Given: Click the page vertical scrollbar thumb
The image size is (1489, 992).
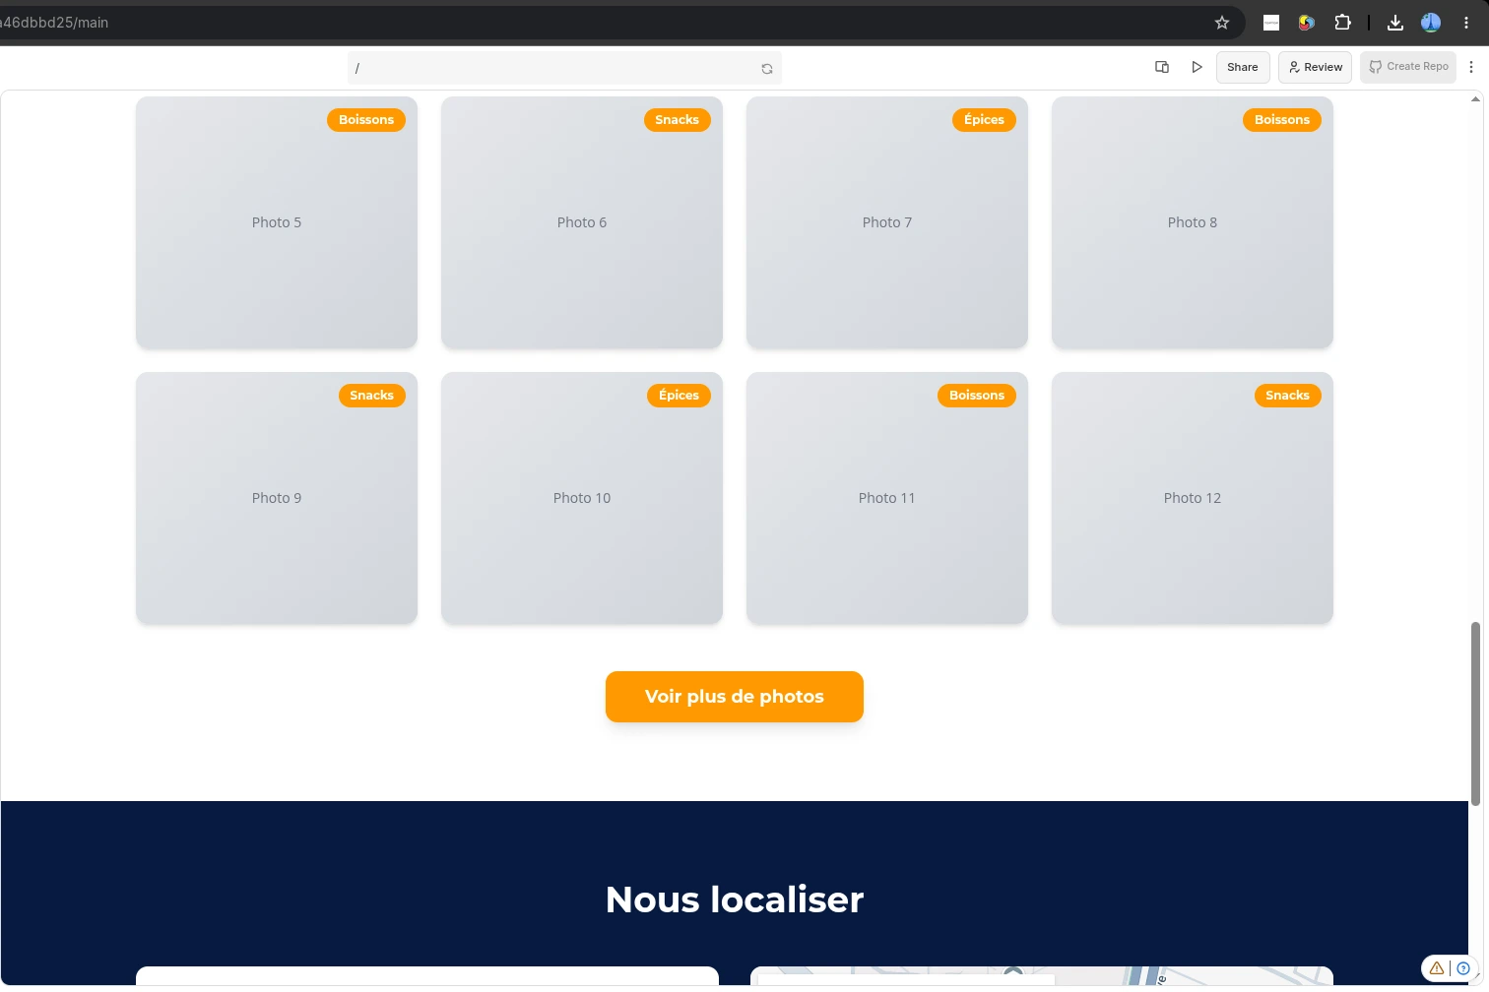Looking at the screenshot, I should (1475, 713).
